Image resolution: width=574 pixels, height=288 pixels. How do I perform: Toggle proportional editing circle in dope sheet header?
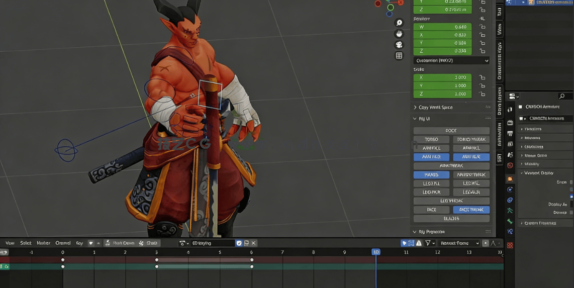coord(486,243)
